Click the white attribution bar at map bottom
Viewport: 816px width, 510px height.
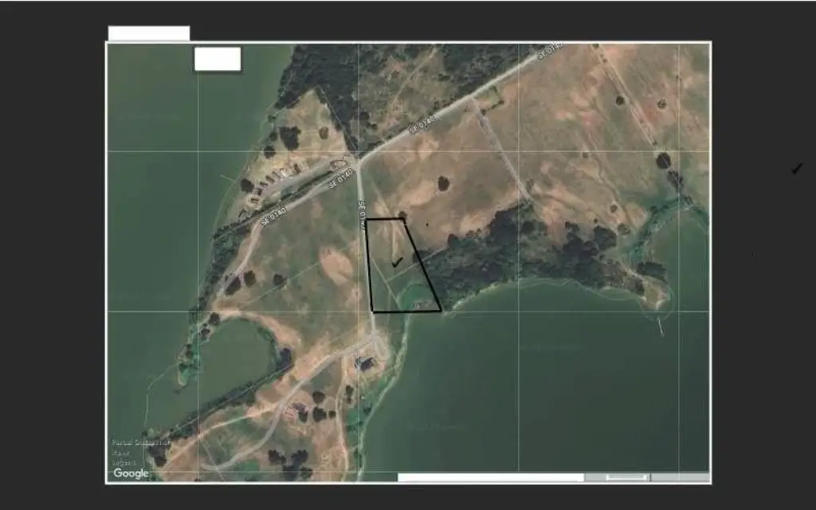(x=490, y=477)
